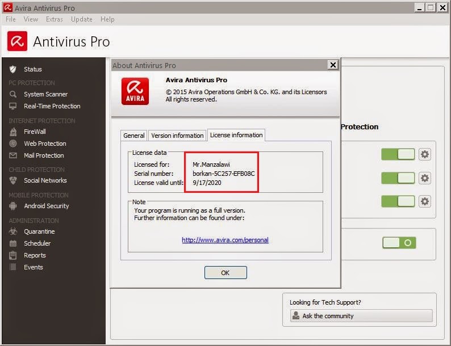
Task: Close the About Antivirus Pro dialog
Action: pos(333,65)
